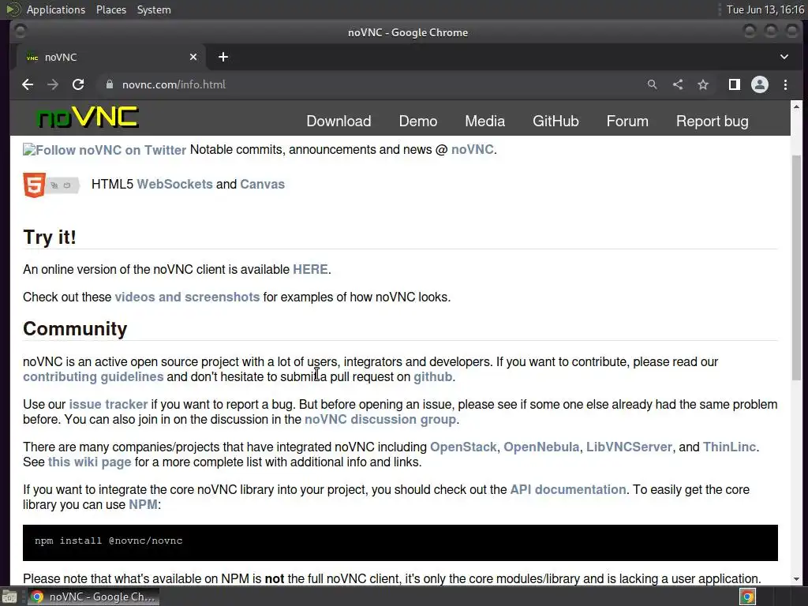The image size is (808, 606).
Task: Click the novnc.com/info.html address field
Action: [371, 84]
